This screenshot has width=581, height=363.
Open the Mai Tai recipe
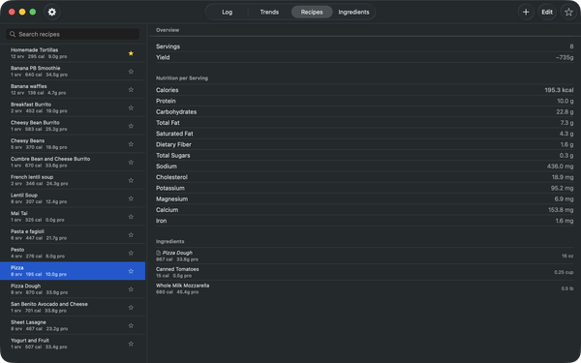click(x=73, y=217)
